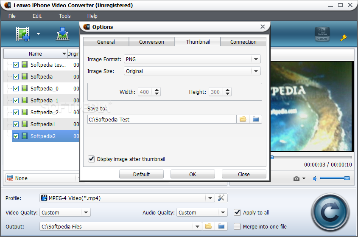358x237 pixels.
Task: Open the Tools menu
Action: click(x=64, y=16)
